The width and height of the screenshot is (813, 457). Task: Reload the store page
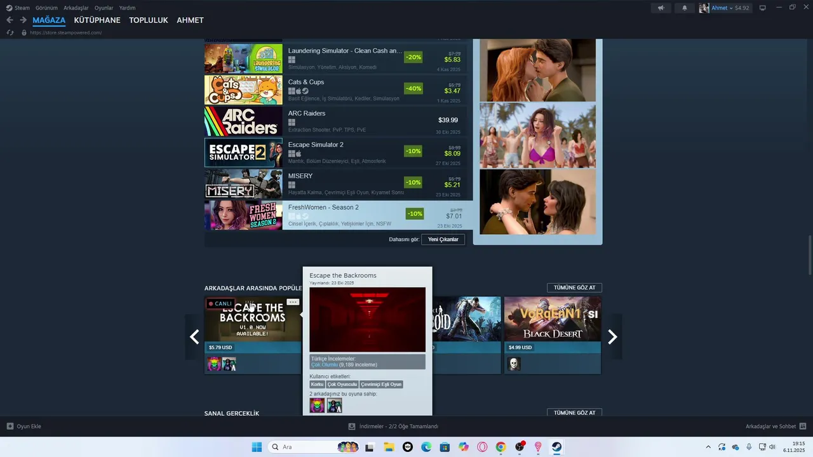click(x=10, y=32)
